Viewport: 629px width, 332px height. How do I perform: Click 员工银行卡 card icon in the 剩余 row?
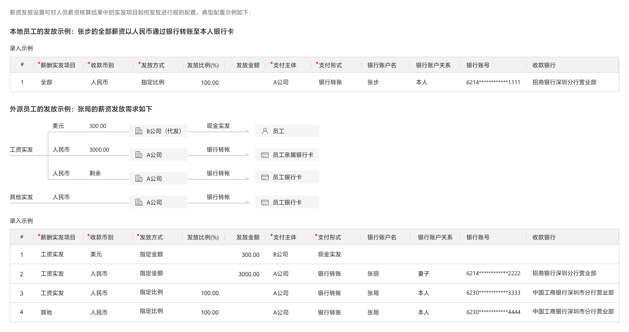(265, 177)
